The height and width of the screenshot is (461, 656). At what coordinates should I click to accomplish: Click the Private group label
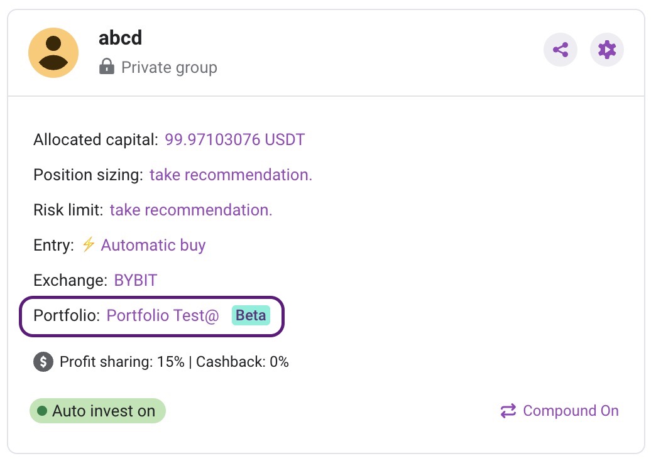(x=169, y=67)
